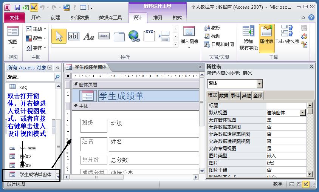Click the Undo arrow in quick access toolbar

point(42,8)
